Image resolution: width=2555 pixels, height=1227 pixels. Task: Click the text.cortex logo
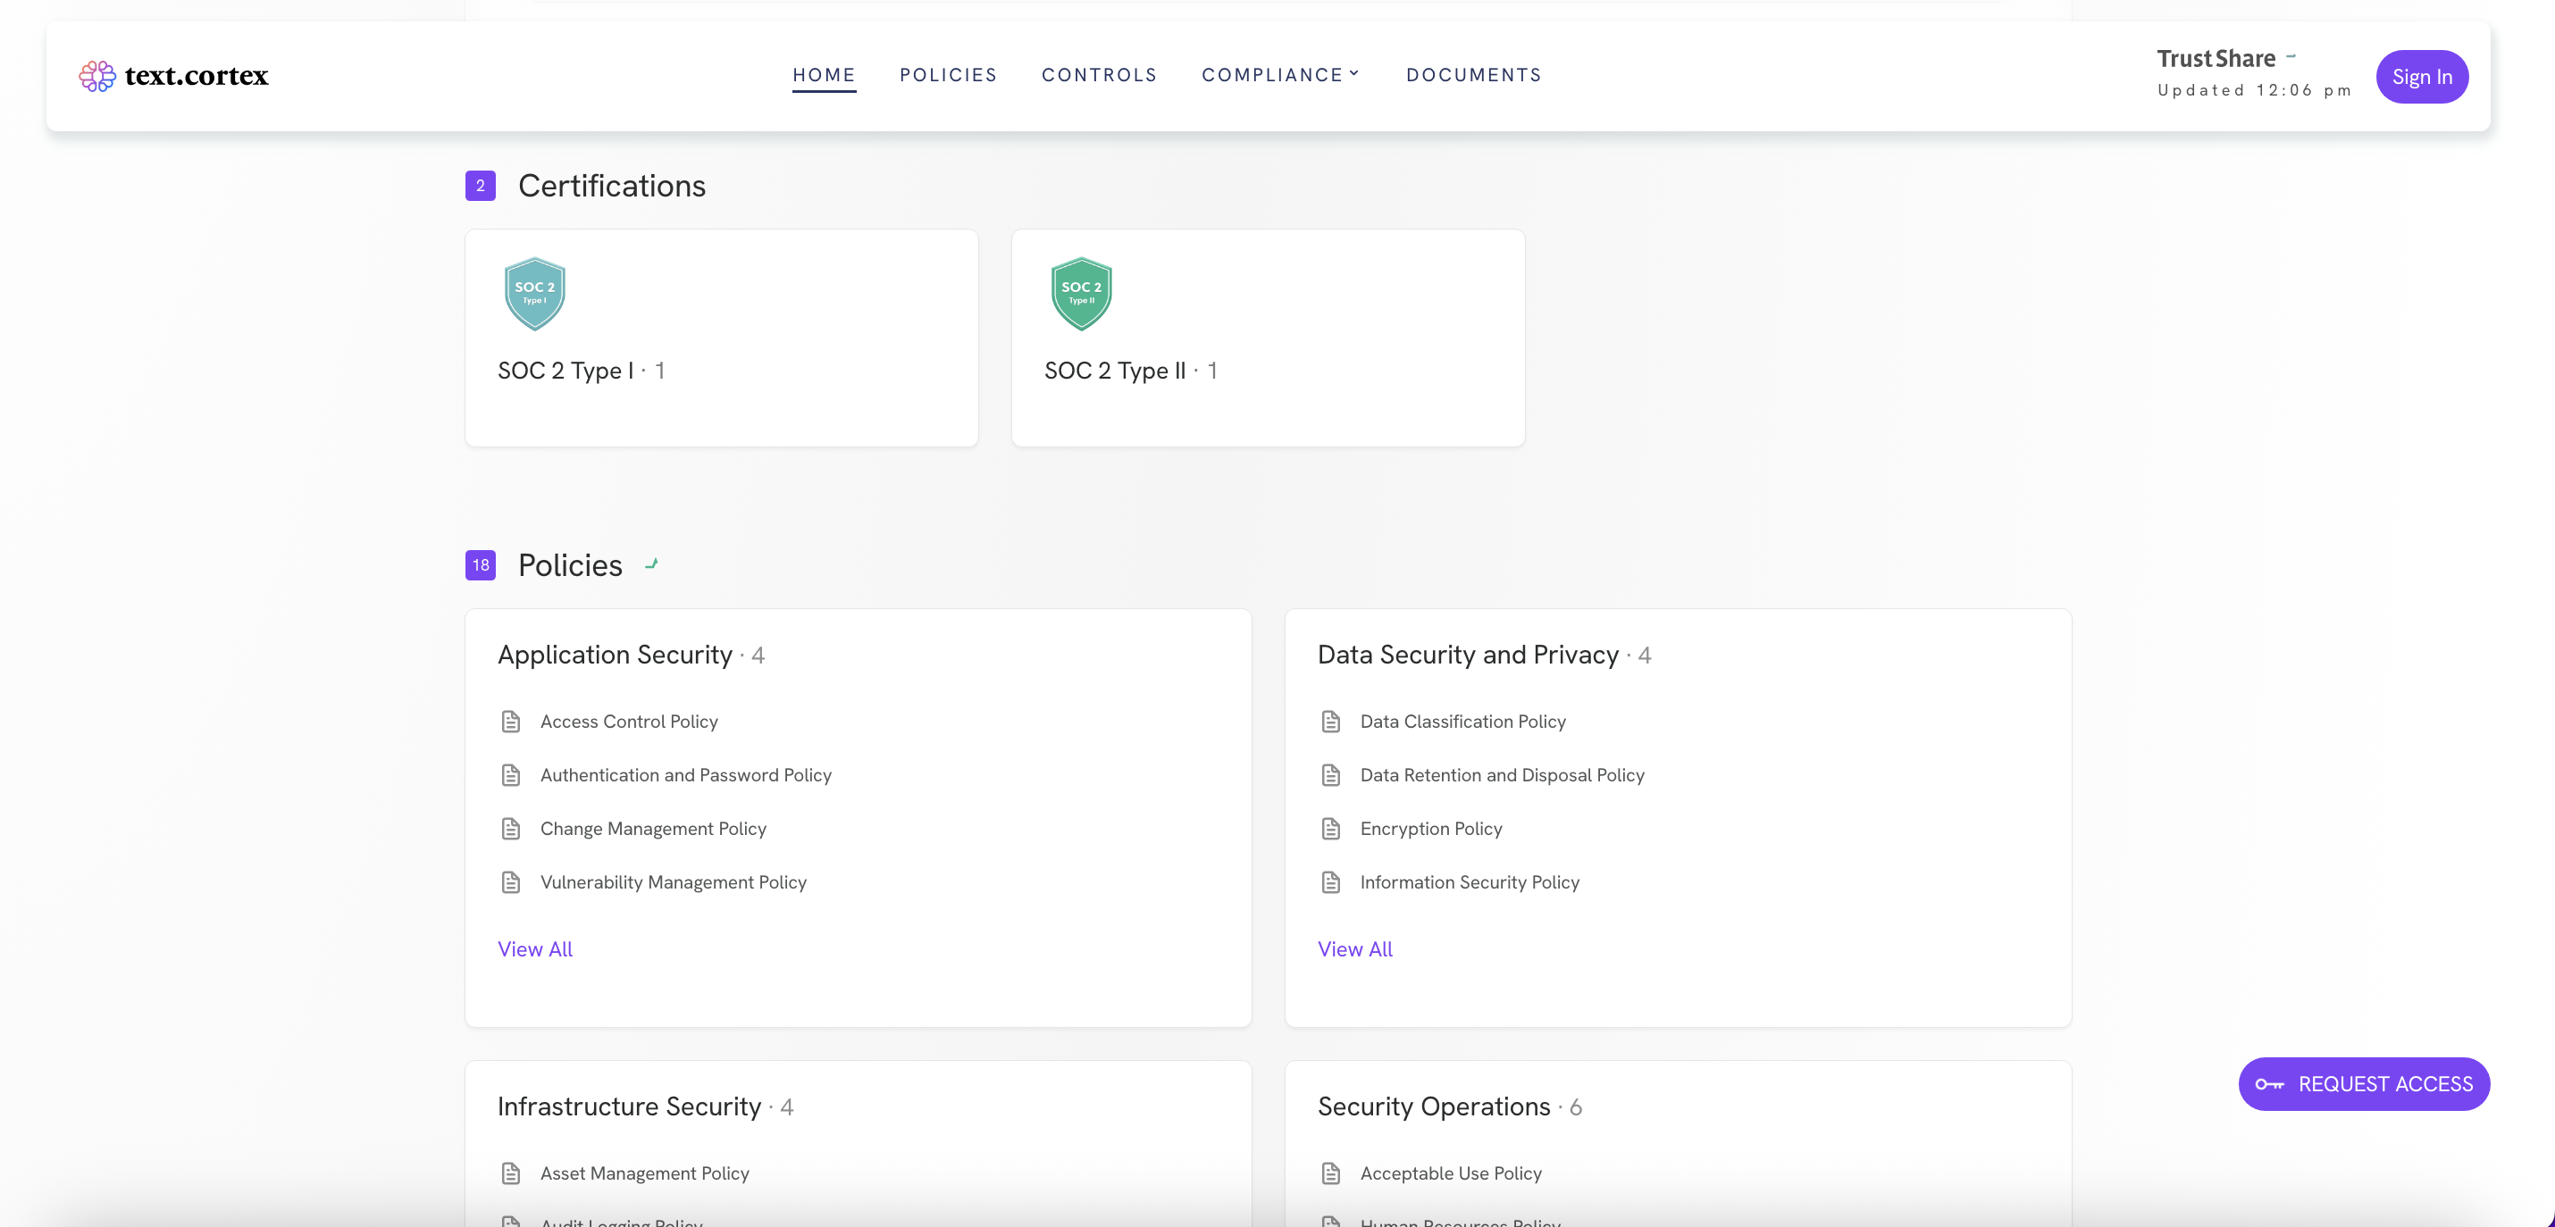(173, 75)
